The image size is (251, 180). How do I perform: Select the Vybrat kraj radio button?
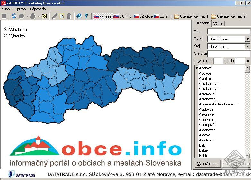click(5, 36)
